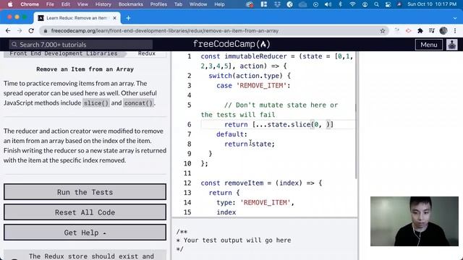Click the Chrome profile avatar
The height and width of the screenshot is (260, 463).
443,30
